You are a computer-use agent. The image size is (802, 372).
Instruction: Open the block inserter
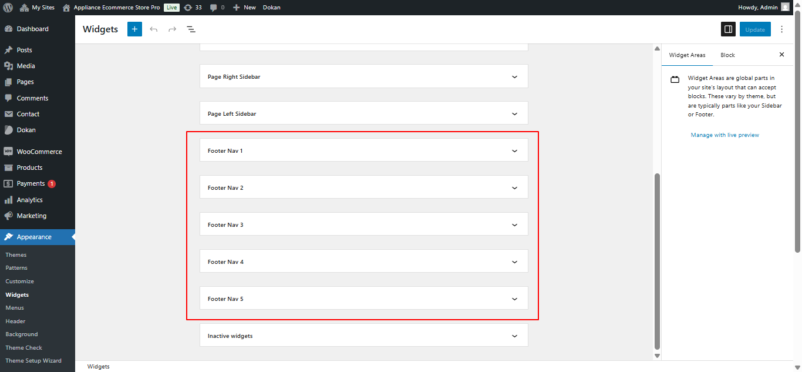pyautogui.click(x=134, y=29)
